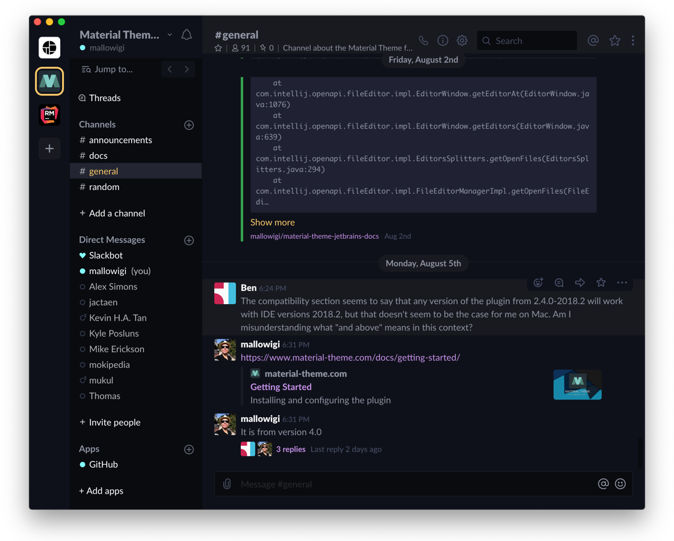This screenshot has width=674, height=541.
Task: Show starred items star icon in header
Action: coord(614,40)
